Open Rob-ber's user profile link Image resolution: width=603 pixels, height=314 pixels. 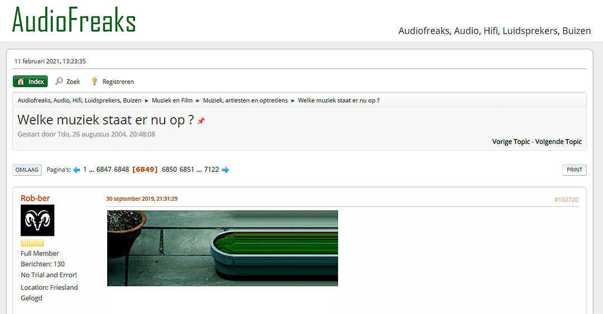point(35,199)
